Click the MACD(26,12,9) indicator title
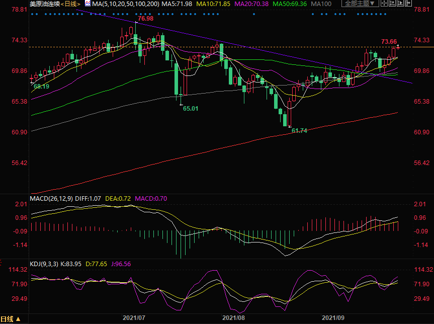The width and height of the screenshot is (434, 324). click(x=51, y=199)
